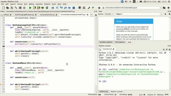Screen dimensions: 171x96
Task: Save all files toolbar icon
Action: pos(16,8)
